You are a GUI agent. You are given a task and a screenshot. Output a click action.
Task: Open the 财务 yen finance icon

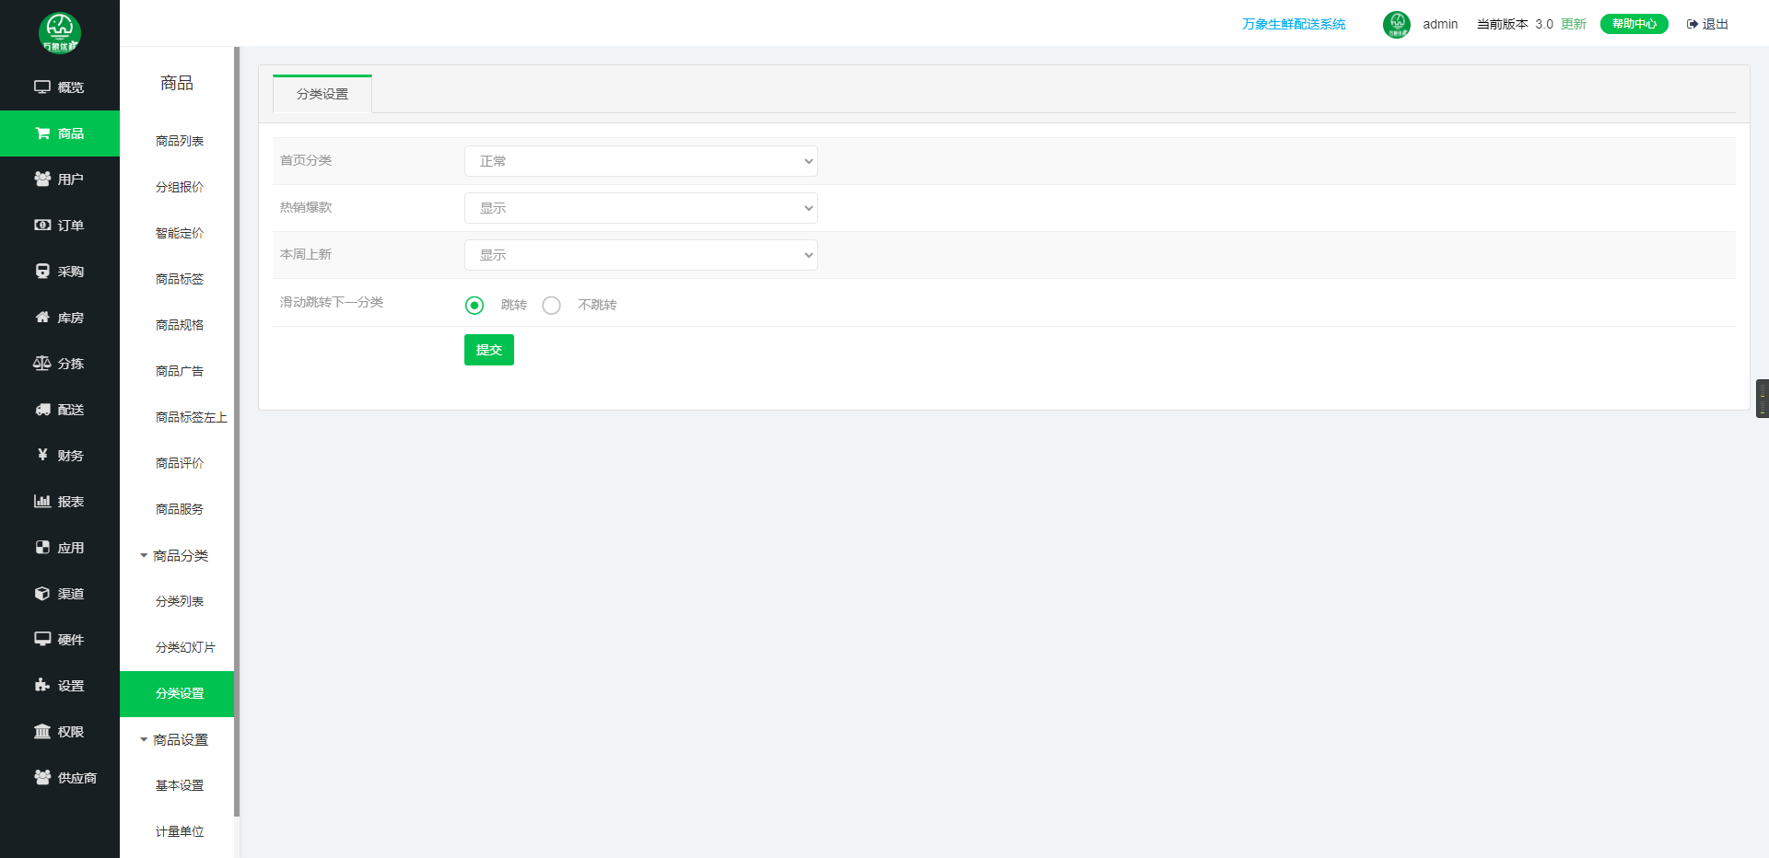(x=42, y=455)
